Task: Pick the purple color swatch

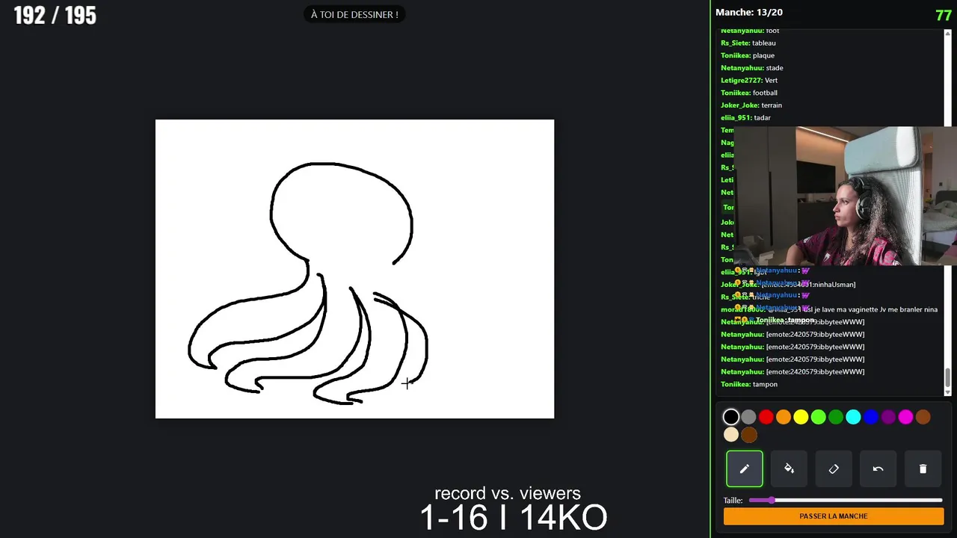Action: point(888,417)
